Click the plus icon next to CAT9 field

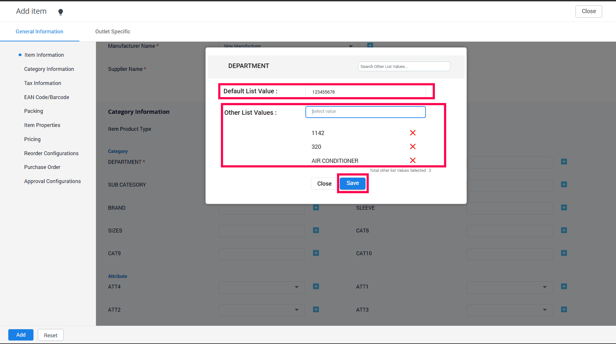(x=316, y=253)
